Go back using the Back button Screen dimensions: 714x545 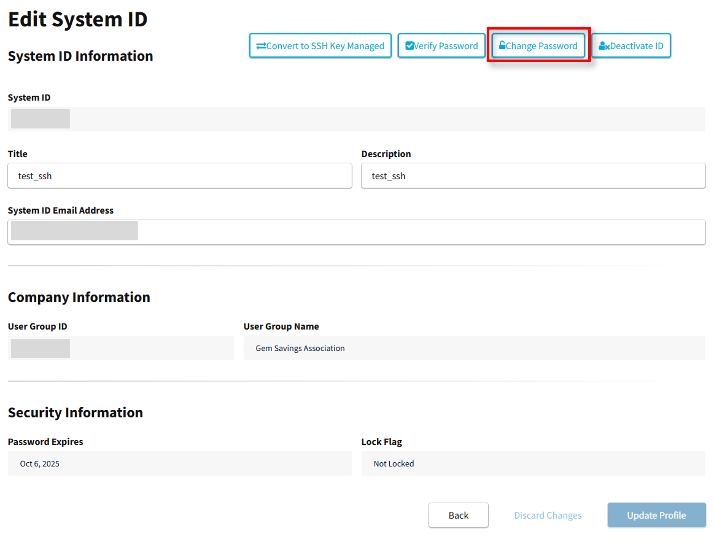click(x=458, y=515)
